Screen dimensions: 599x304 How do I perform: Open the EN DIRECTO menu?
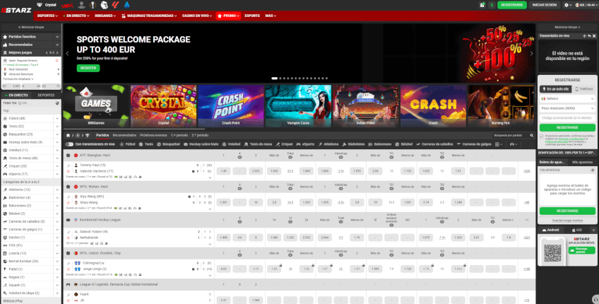(76, 16)
